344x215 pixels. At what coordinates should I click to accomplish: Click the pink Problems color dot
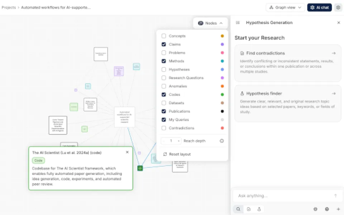click(x=222, y=53)
